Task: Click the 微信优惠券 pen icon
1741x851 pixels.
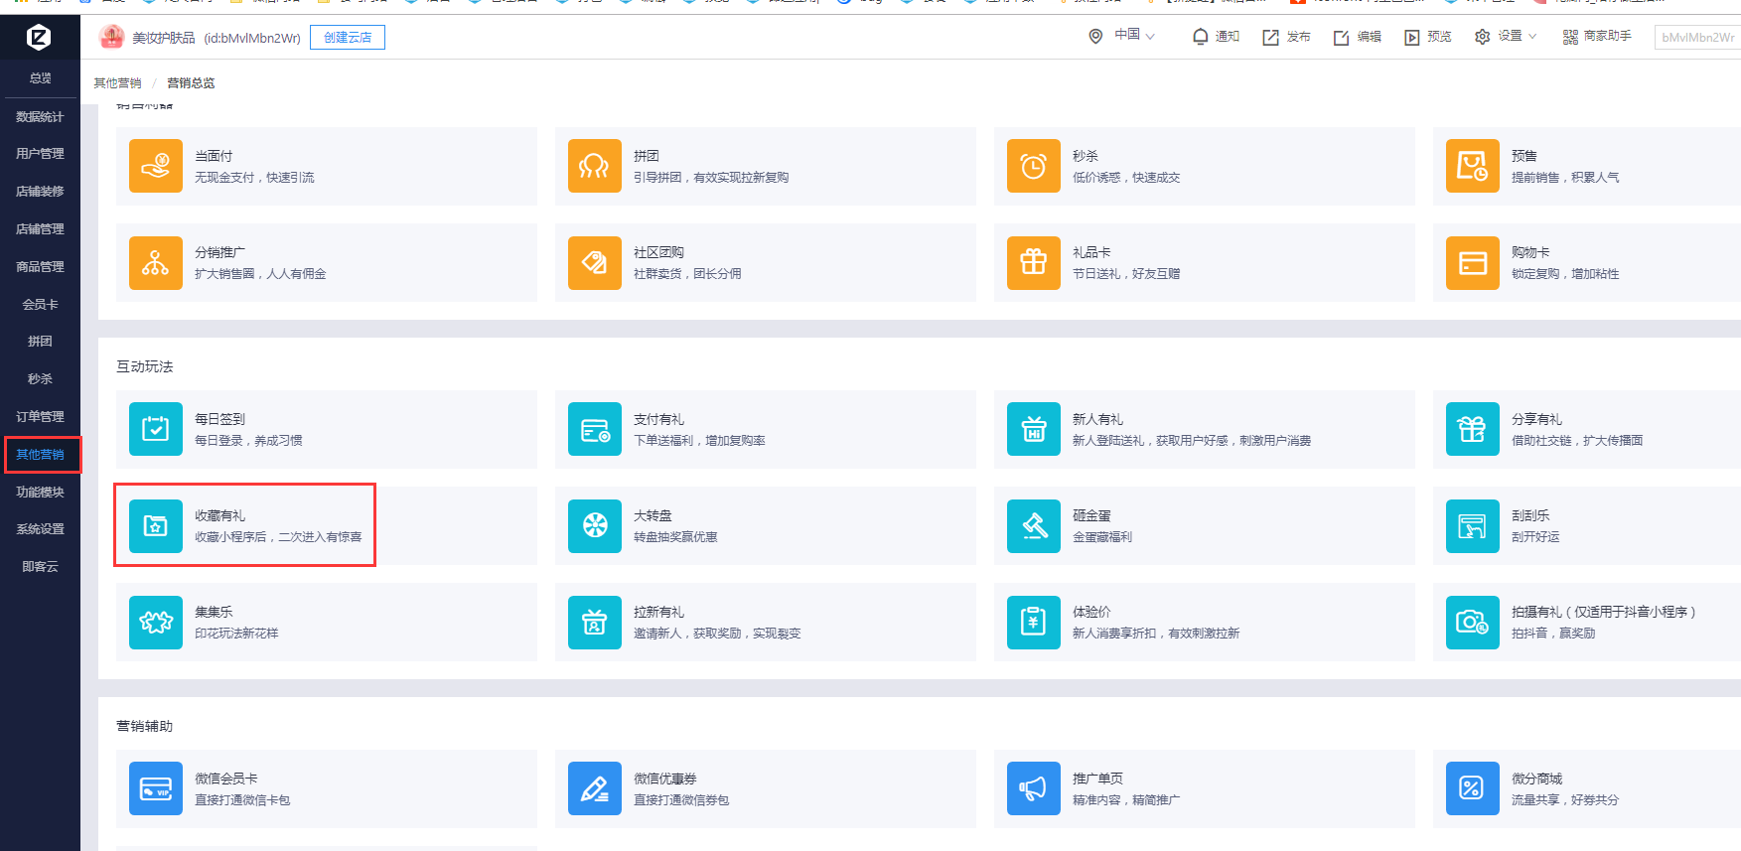Action: point(595,788)
